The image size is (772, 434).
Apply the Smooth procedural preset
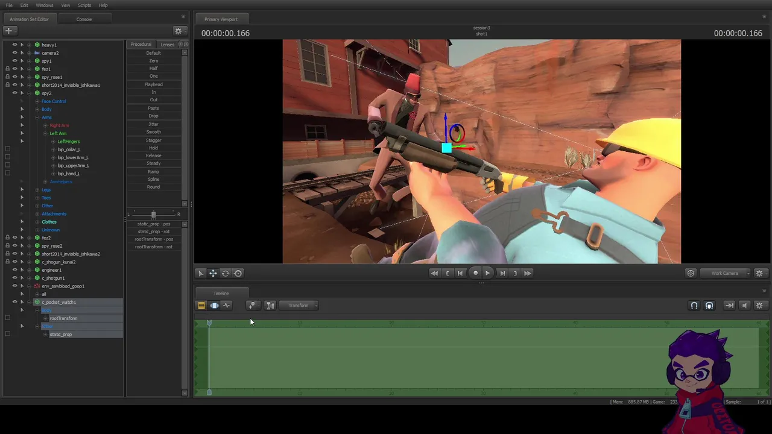154,132
